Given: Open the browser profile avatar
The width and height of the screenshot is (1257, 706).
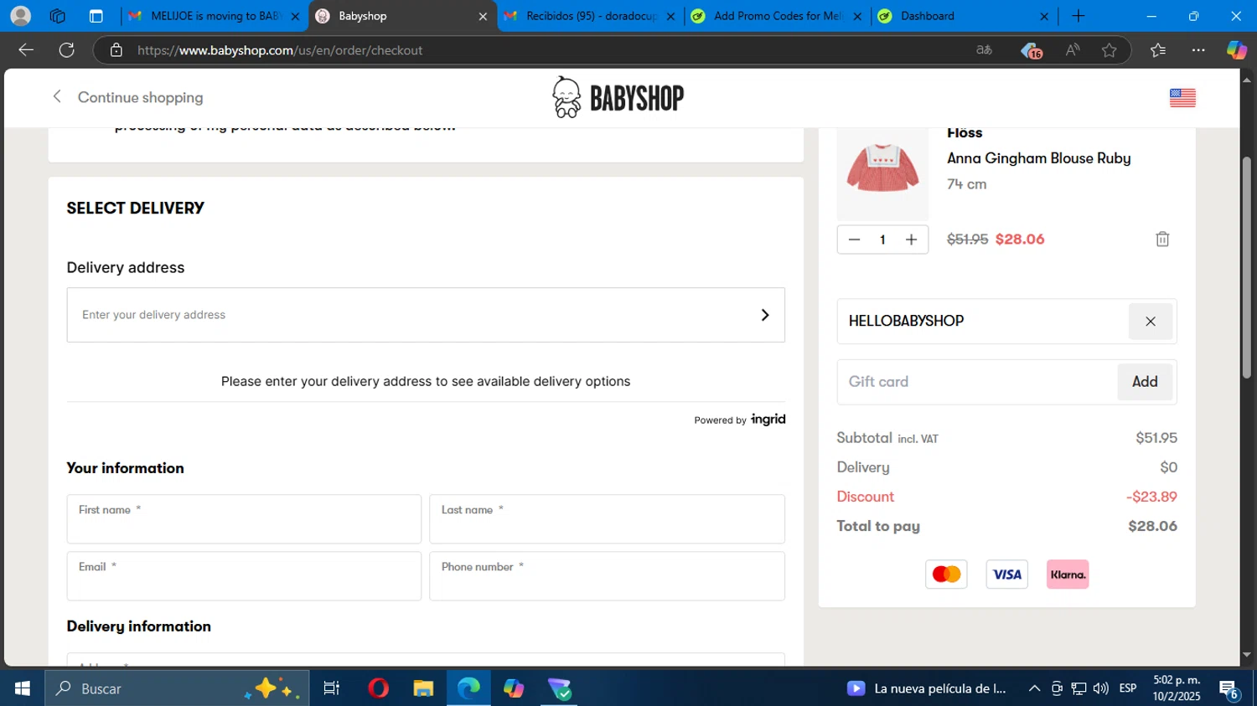Looking at the screenshot, I should [20, 16].
